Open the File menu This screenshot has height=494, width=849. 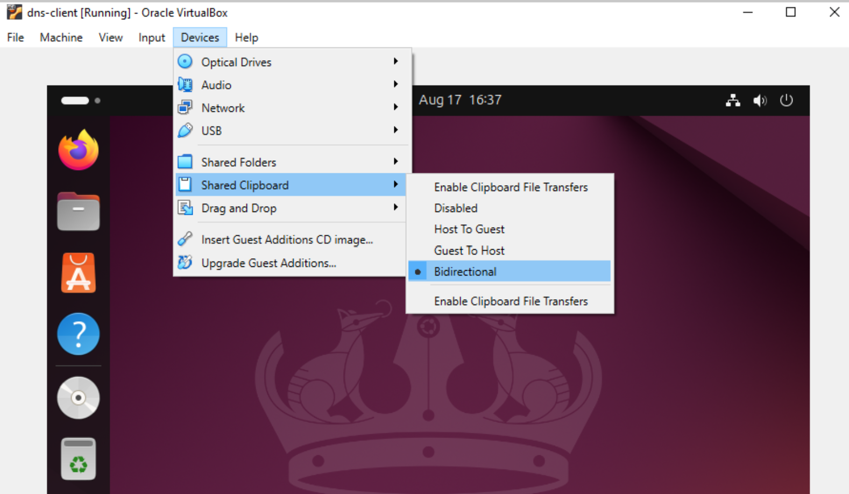[x=15, y=38]
